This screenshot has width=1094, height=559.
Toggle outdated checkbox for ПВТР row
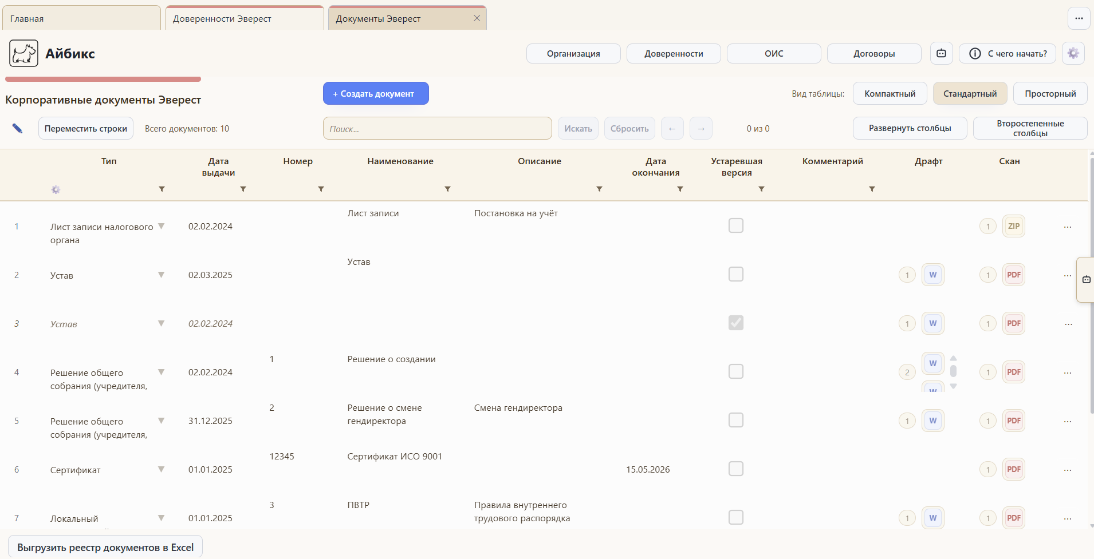736,517
